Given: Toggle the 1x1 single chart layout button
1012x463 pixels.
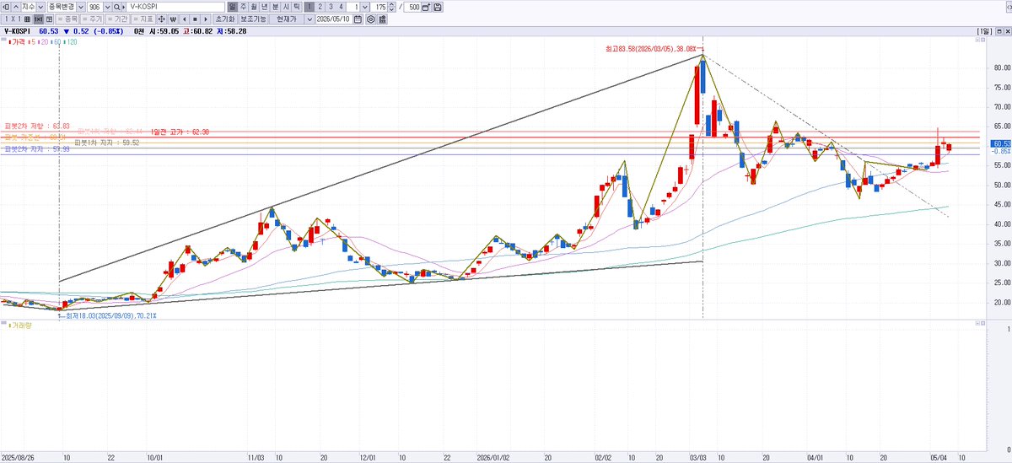Looking at the screenshot, I should pyautogui.click(x=38, y=19).
